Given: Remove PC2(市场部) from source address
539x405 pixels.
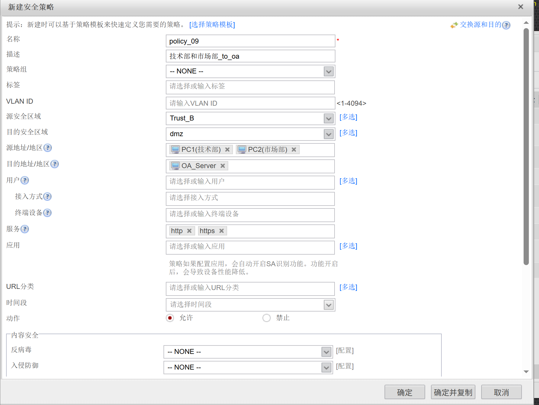Looking at the screenshot, I should (294, 150).
